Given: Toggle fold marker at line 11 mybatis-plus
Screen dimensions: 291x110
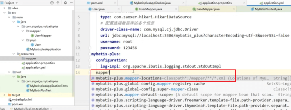Looking at the screenshot, I should pos(90,54).
